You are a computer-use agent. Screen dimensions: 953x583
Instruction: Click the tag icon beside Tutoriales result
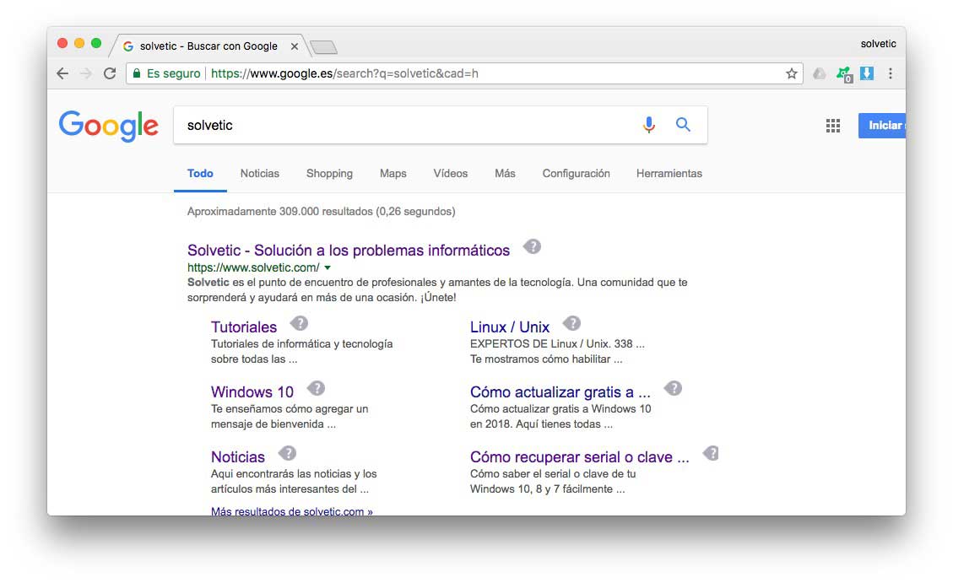pos(299,323)
